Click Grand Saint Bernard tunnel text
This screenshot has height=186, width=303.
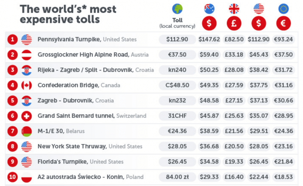click(76, 116)
